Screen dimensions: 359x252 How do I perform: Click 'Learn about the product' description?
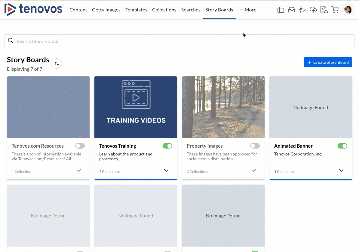pos(126,156)
